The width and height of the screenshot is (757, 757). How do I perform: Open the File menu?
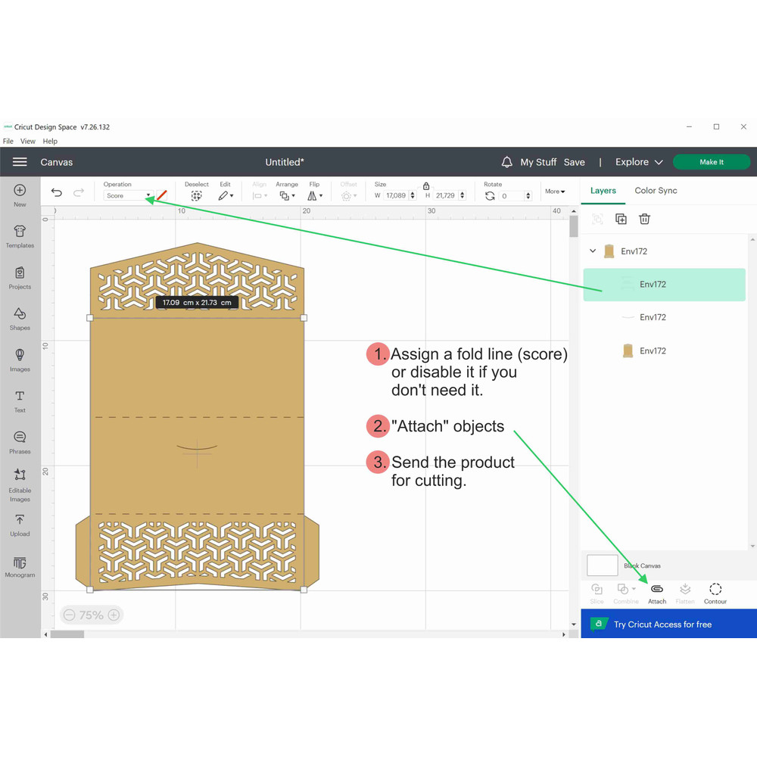tap(8, 142)
